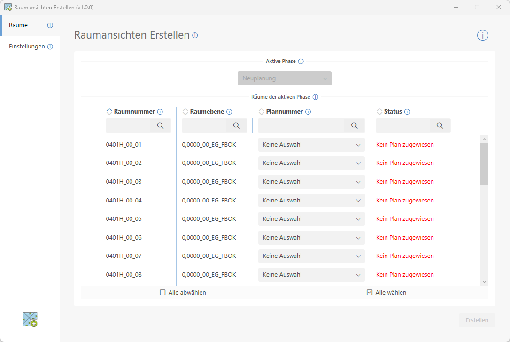The width and height of the screenshot is (510, 342).
Task: Switch to the Räume tab
Action: click(19, 25)
